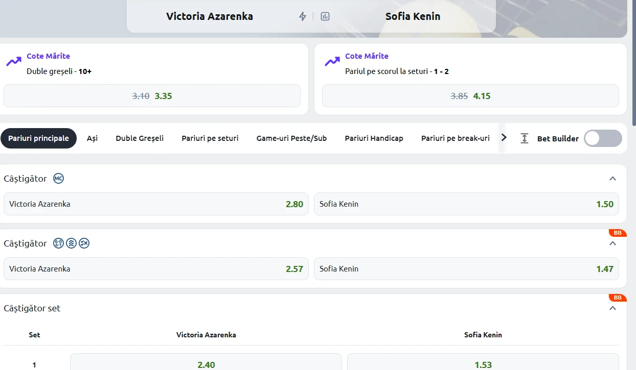Collapse the second Câștigător market
636x370 pixels.
click(613, 243)
